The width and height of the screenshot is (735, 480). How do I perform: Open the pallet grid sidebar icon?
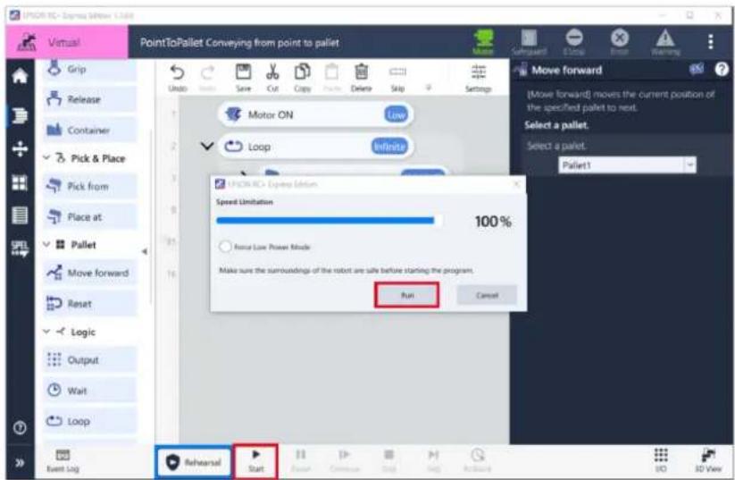(x=20, y=182)
